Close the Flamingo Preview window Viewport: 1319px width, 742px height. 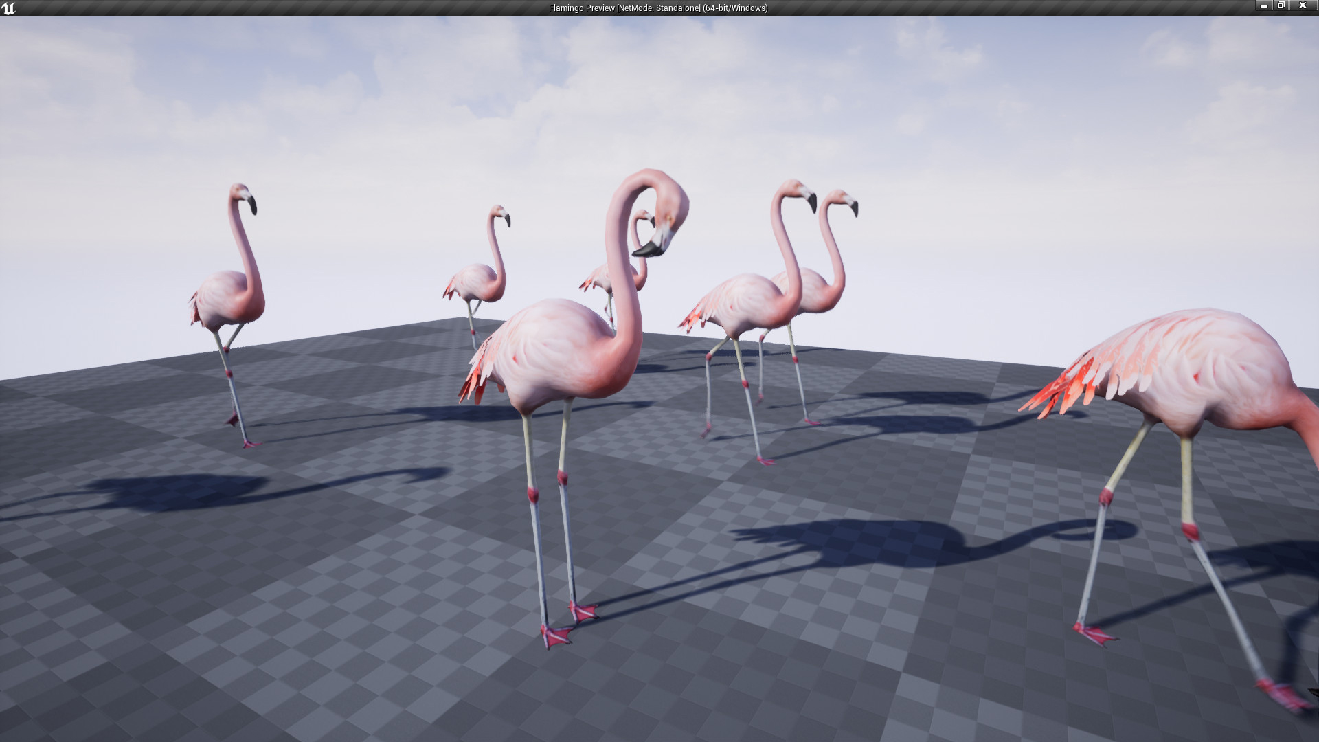pyautogui.click(x=1303, y=5)
